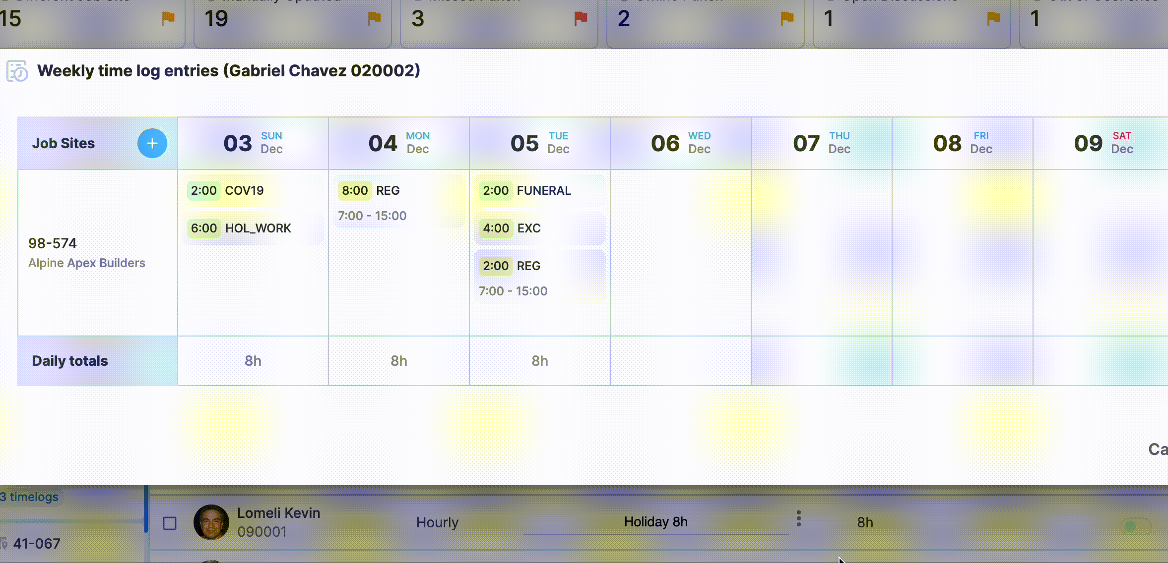1168x563 pixels.
Task: Open the Holiday 8h dropdown field
Action: coord(655,522)
